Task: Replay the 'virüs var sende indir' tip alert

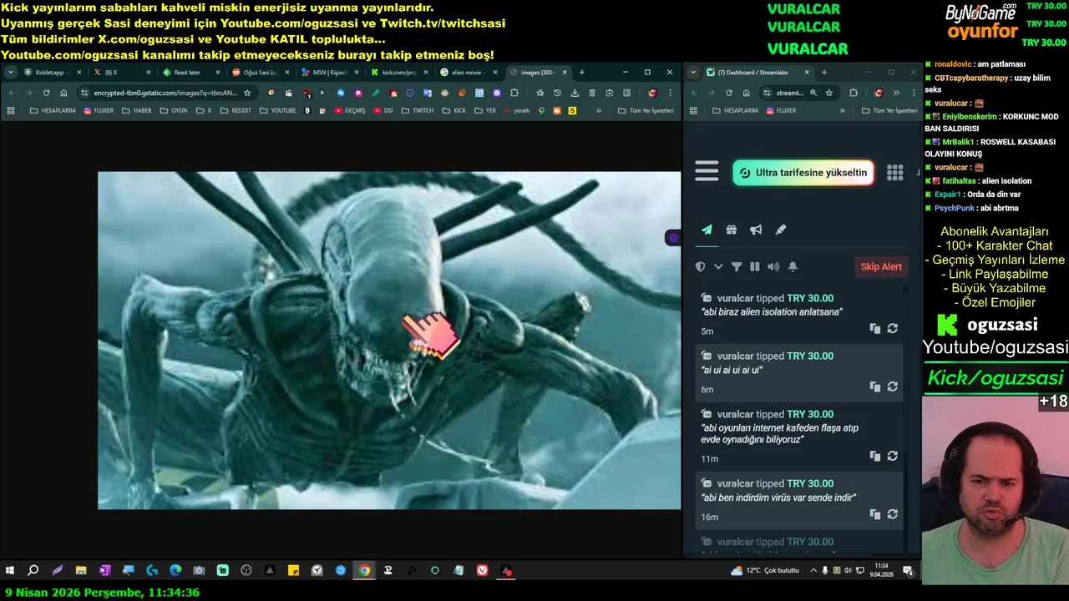Action: [892, 514]
